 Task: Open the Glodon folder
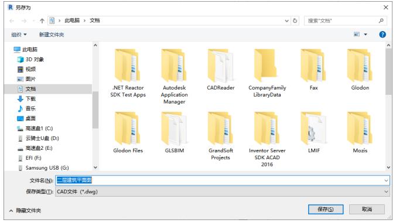360,70
